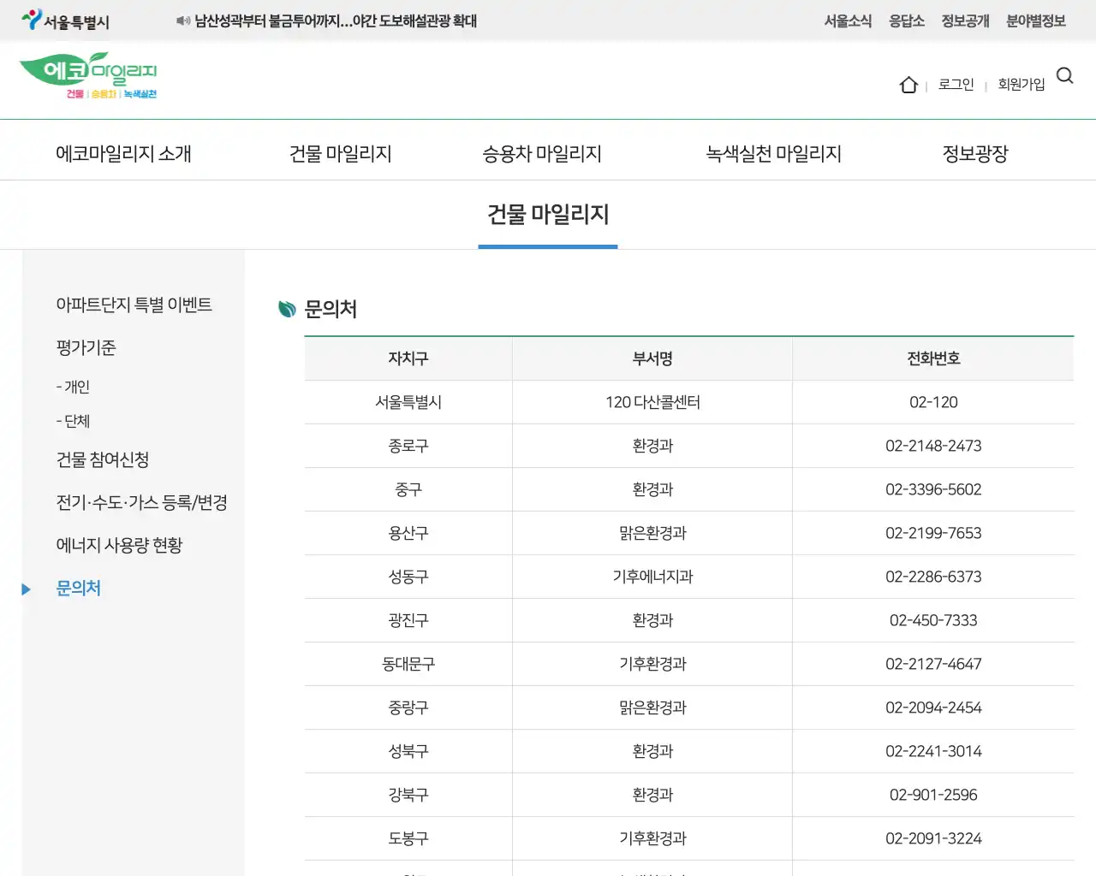The height and width of the screenshot is (876, 1096).
Task: Open 에너지 사용량 현황 sidebar item
Action: pyautogui.click(x=119, y=545)
